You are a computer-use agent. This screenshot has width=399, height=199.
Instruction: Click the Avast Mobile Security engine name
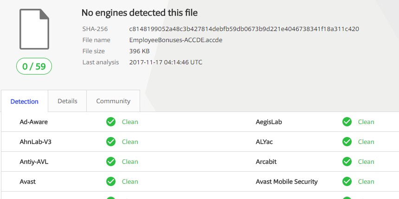click(287, 181)
